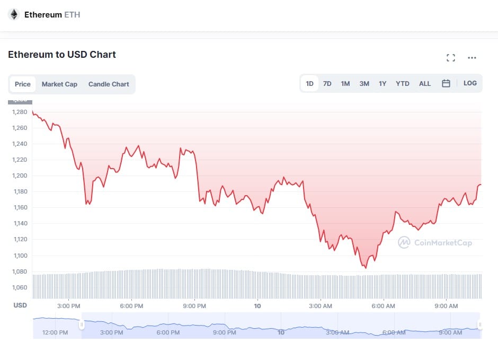Click the price line near 6:00 AM low
The height and width of the screenshot is (342, 498).
pos(366,267)
